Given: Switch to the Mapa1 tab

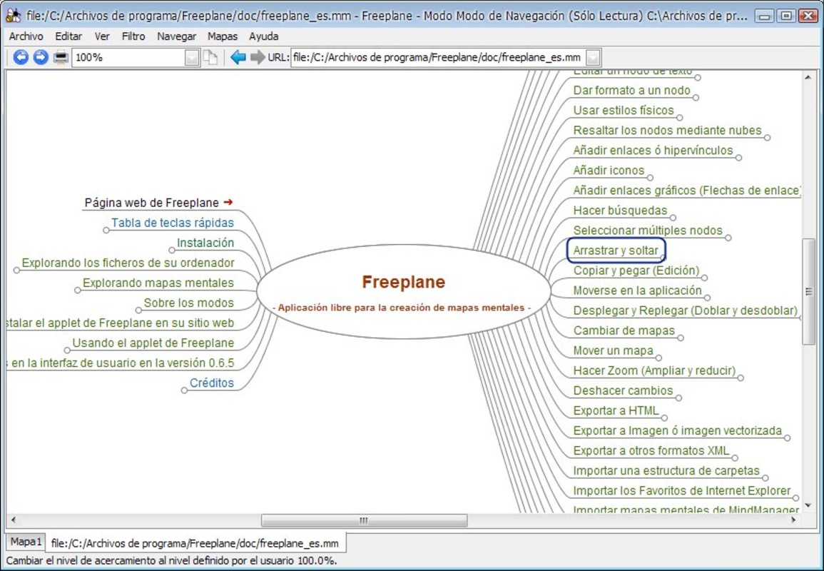Looking at the screenshot, I should (x=26, y=542).
